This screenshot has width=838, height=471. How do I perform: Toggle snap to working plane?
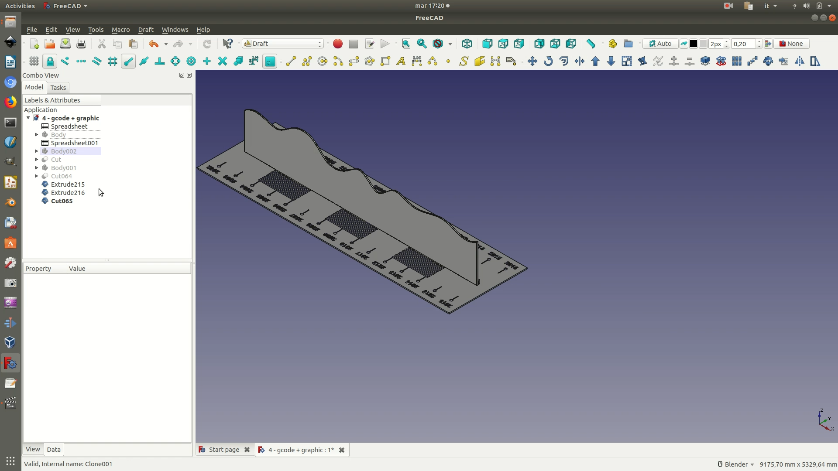pos(270,61)
